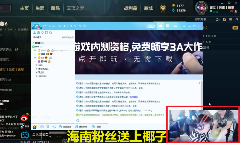Collapse the 呵呵 sub-channel node
The image size is (240, 143).
tap(34, 47)
